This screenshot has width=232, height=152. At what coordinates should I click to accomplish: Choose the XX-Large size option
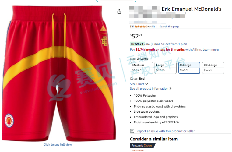(213, 68)
